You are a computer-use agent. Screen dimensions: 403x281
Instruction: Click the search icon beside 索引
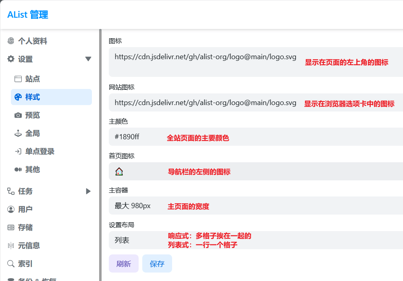point(11,264)
